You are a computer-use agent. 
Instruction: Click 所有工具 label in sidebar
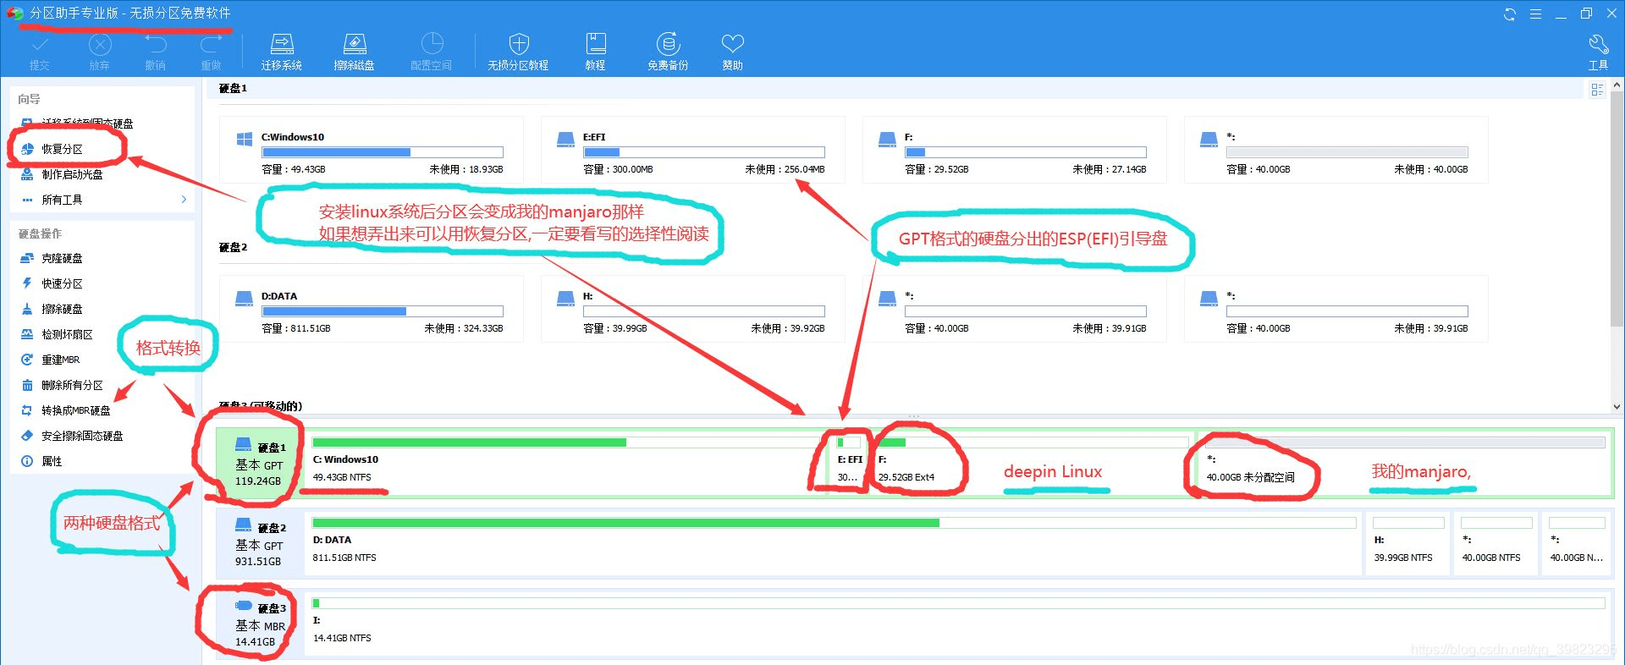pyautogui.click(x=62, y=200)
